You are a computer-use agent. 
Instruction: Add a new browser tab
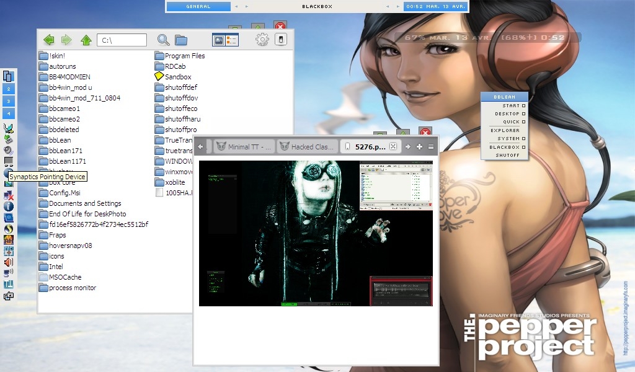(x=419, y=146)
